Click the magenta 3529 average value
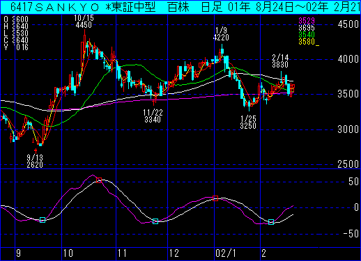This screenshot has width=361, height=261. pyautogui.click(x=307, y=21)
